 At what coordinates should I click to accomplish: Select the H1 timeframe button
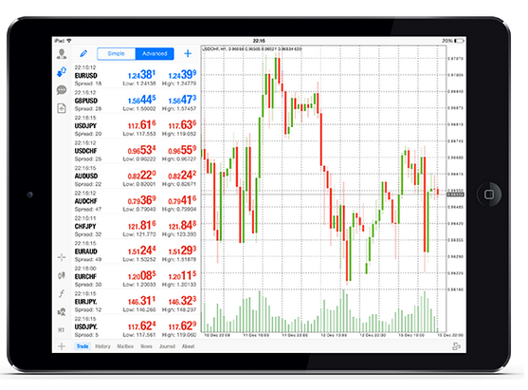click(x=62, y=329)
